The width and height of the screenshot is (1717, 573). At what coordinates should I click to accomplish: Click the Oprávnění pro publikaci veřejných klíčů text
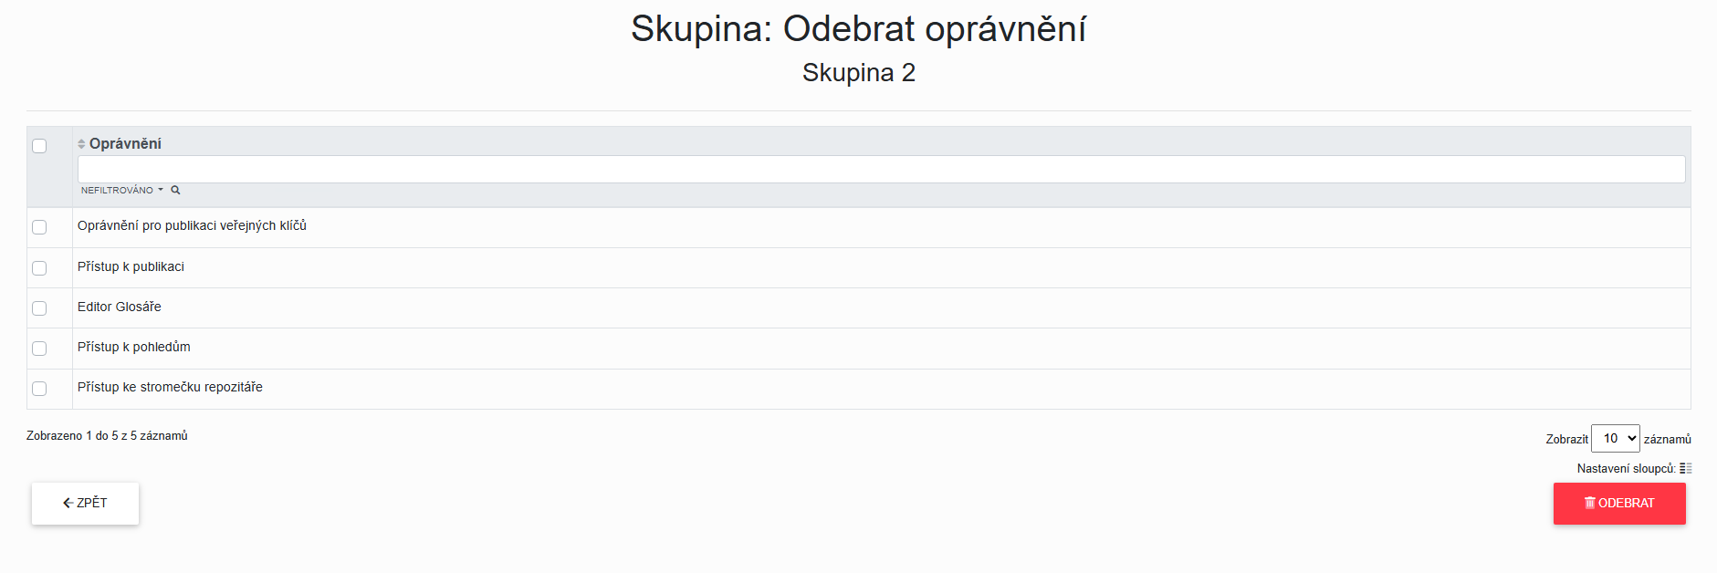(192, 226)
